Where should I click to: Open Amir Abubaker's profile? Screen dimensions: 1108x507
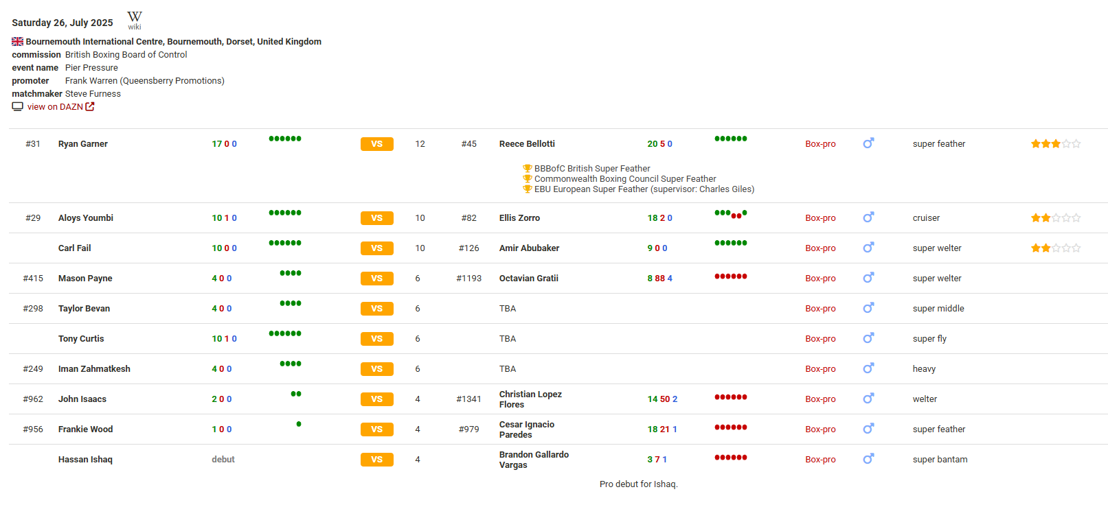[529, 248]
